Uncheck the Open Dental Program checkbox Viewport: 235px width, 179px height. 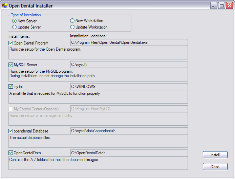(10, 43)
